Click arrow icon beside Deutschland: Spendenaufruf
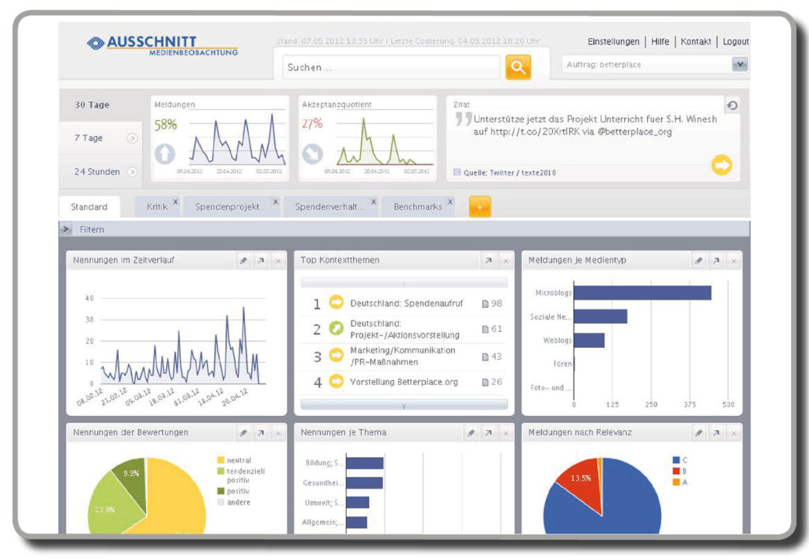This screenshot has height=559, width=809. (x=336, y=303)
